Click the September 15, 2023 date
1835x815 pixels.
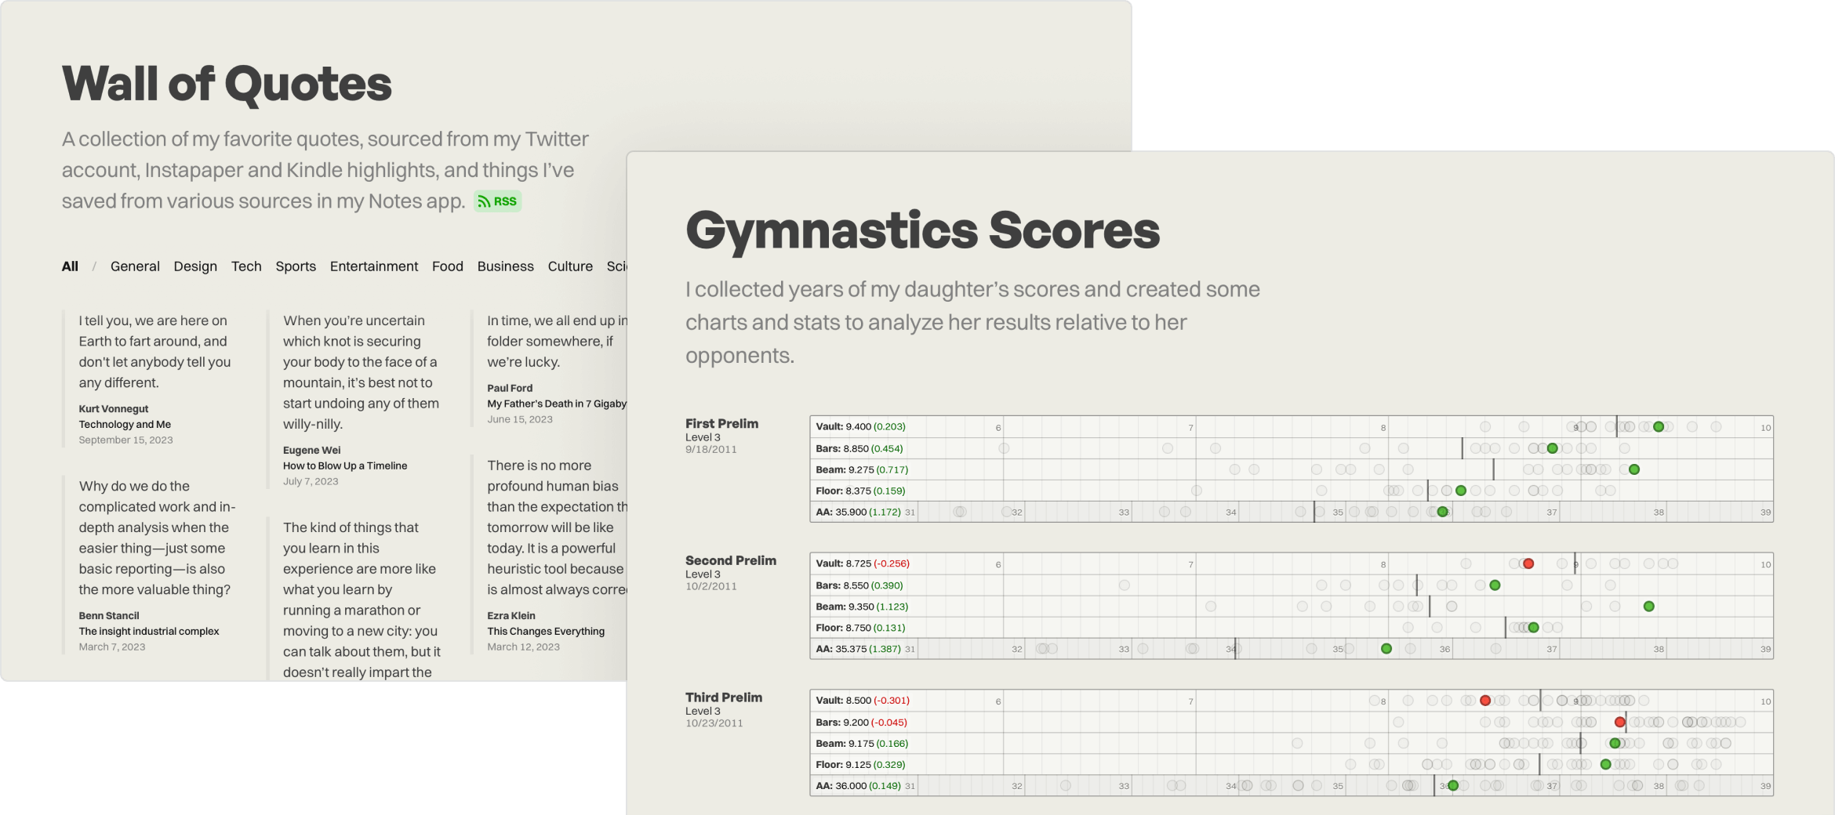pyautogui.click(x=125, y=440)
